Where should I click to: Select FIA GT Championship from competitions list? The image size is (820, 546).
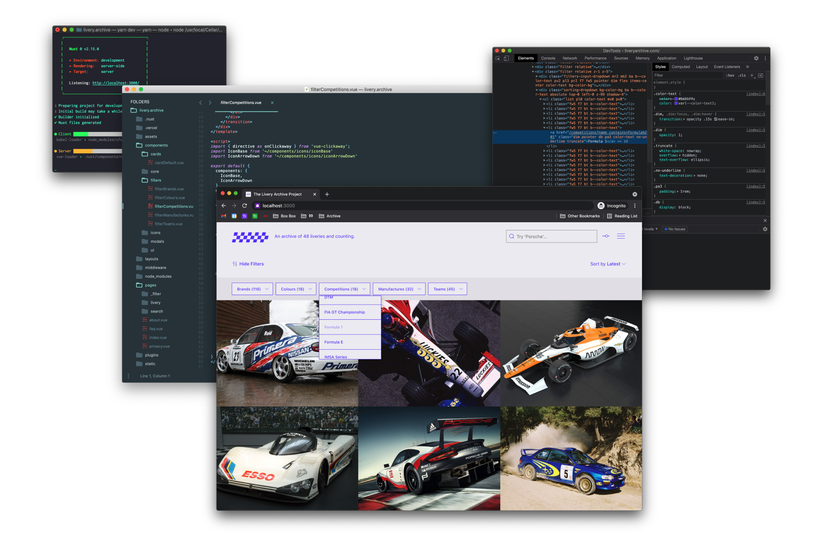pyautogui.click(x=350, y=312)
